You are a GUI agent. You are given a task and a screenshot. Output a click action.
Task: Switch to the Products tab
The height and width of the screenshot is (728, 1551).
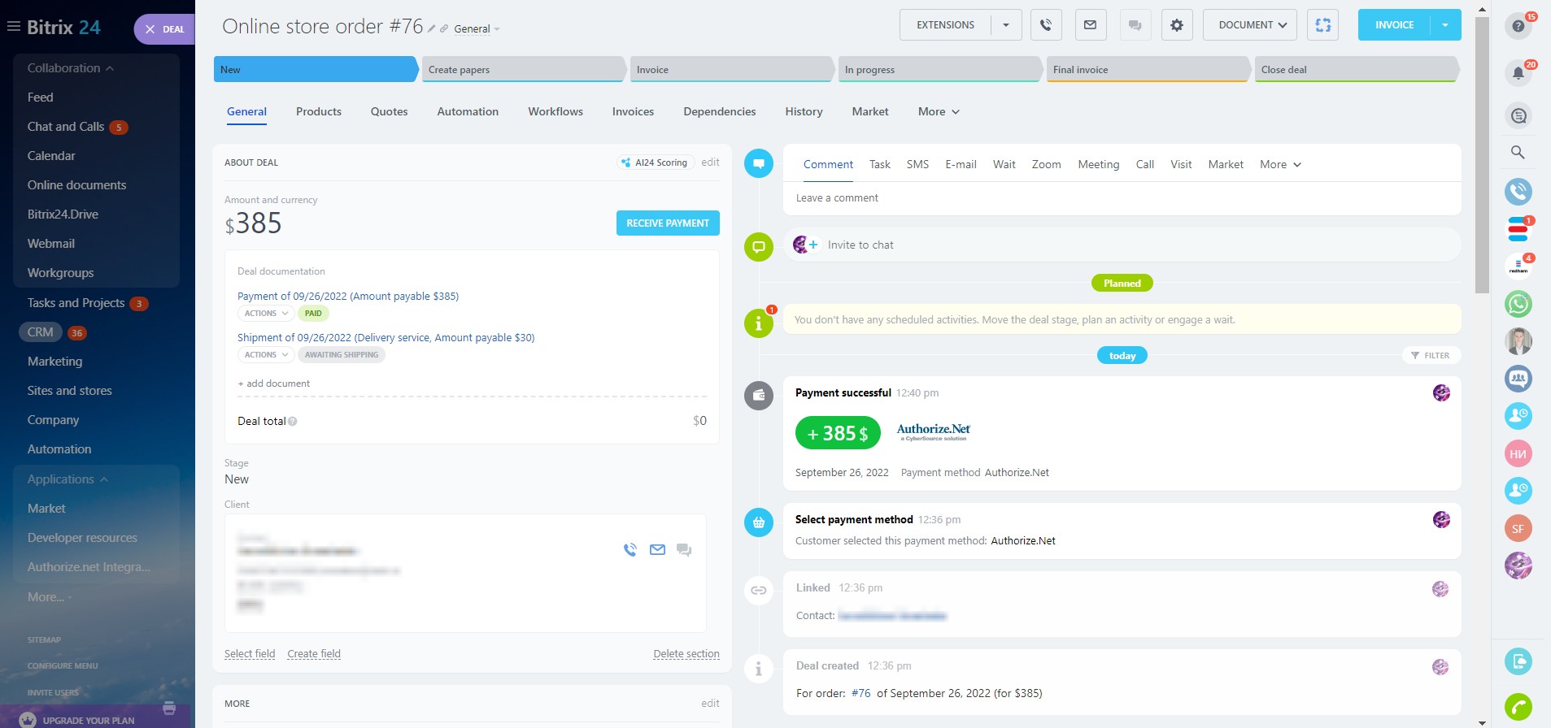click(x=318, y=111)
